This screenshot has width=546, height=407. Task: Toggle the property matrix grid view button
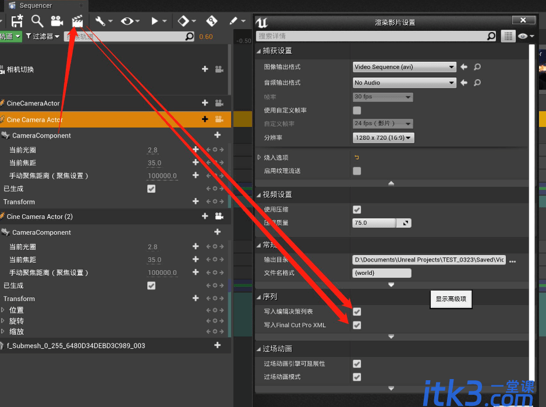(508, 36)
